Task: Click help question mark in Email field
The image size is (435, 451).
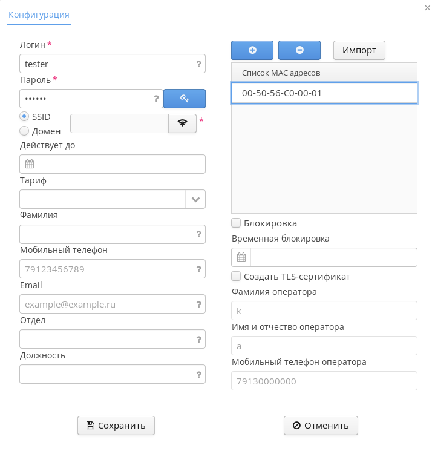Action: [198, 304]
